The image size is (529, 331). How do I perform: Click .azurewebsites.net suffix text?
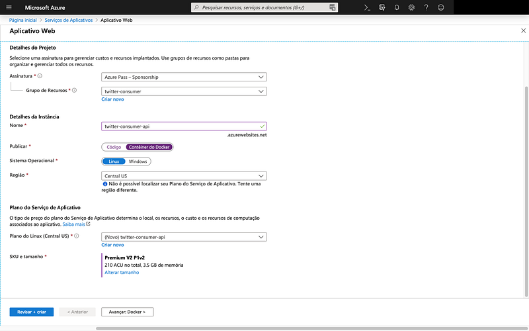[247, 135]
